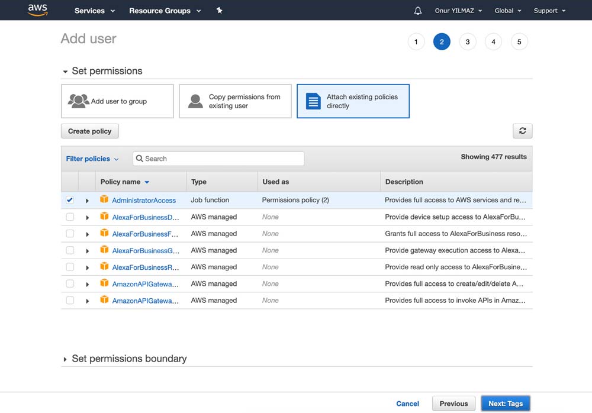This screenshot has width=592, height=413.
Task: Click the Copy permissions from existing user icon
Action: [x=195, y=101]
